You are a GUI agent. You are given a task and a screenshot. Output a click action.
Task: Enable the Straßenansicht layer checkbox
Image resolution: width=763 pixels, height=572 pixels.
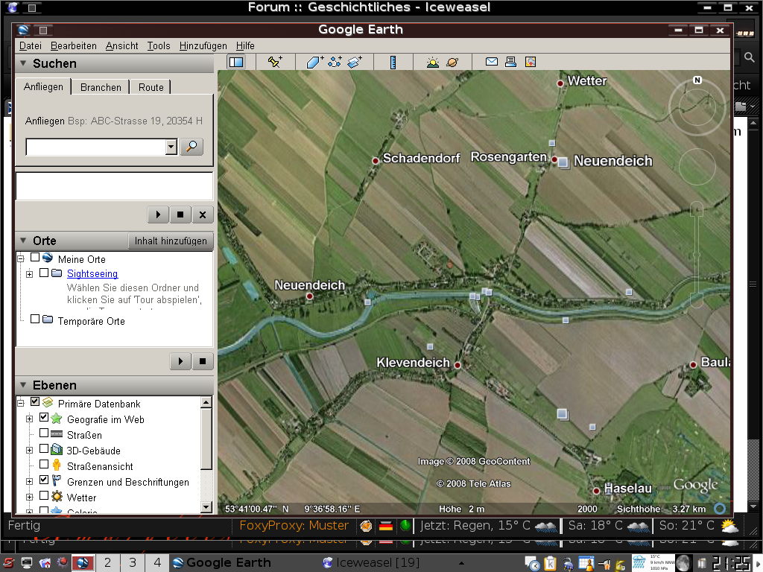click(x=44, y=464)
